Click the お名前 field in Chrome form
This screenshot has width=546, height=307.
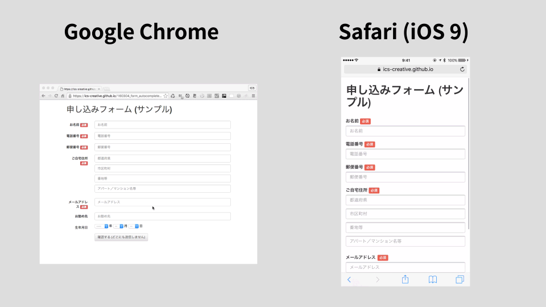[162, 125]
